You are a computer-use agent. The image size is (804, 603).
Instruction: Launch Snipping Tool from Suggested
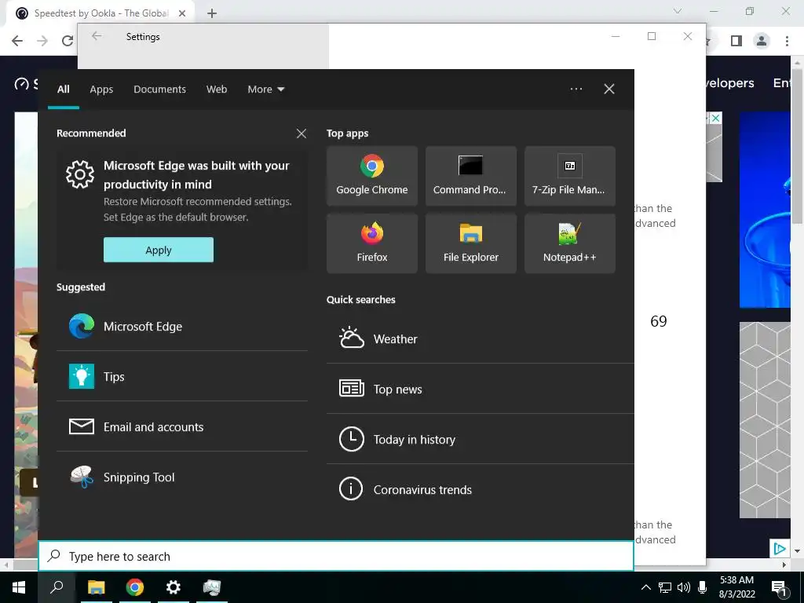coord(182,477)
